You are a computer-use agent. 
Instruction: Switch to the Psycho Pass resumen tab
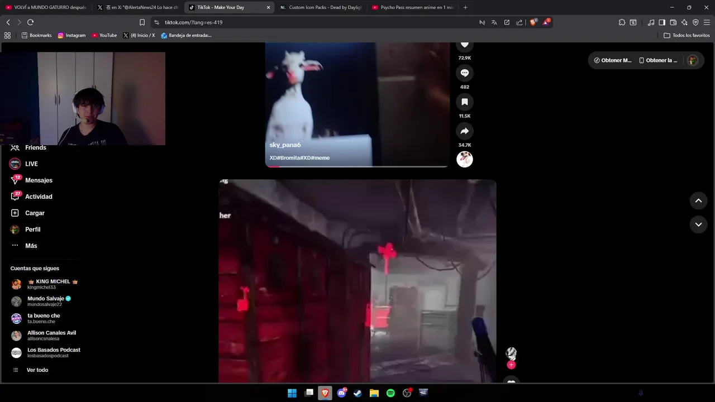tap(412, 7)
